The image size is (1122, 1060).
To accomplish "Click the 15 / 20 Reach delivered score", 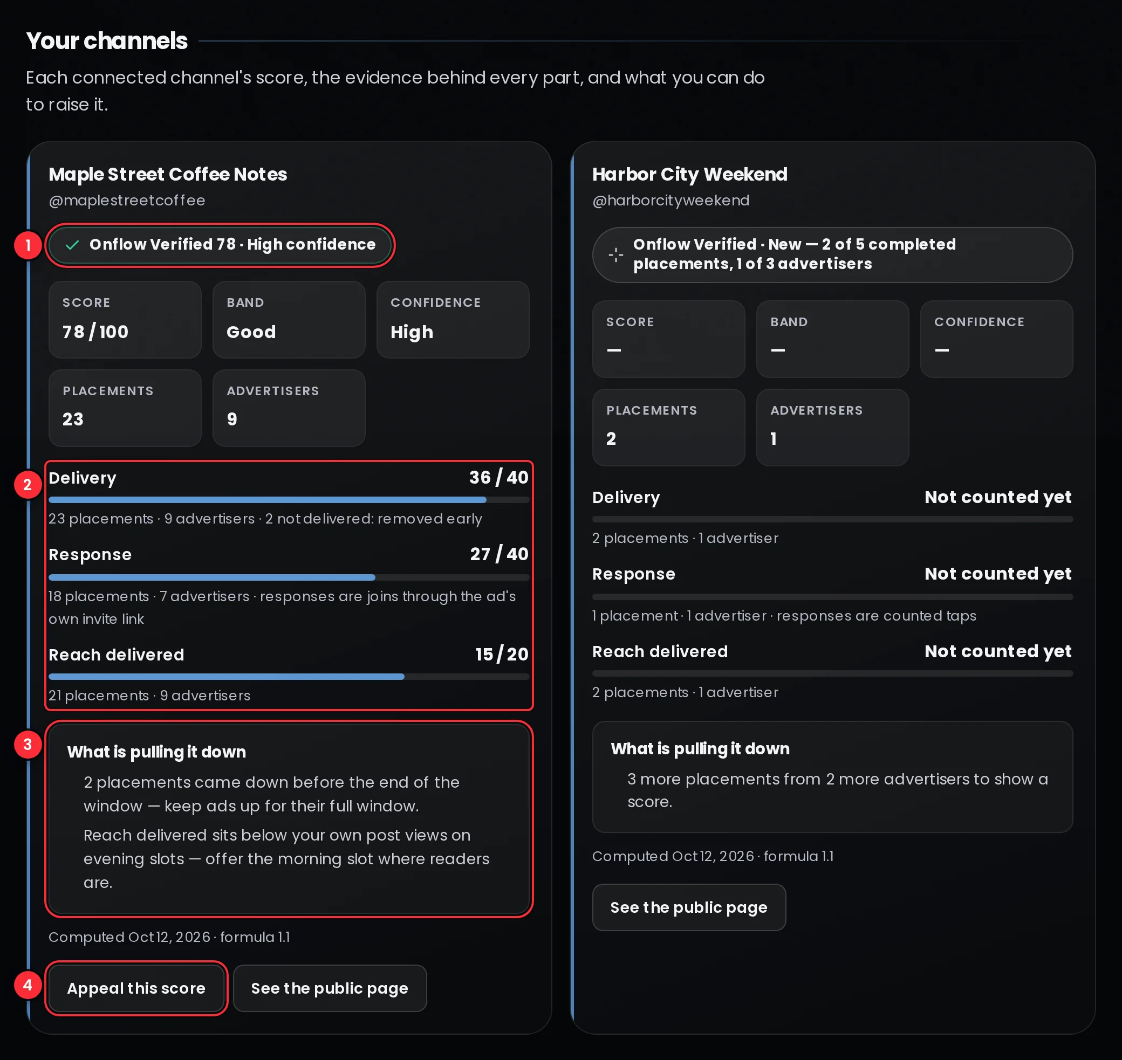I will point(502,655).
